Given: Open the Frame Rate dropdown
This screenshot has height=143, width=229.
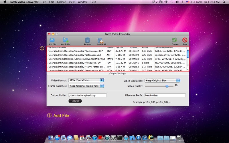Looking at the screenshot, I should tap(86, 86).
